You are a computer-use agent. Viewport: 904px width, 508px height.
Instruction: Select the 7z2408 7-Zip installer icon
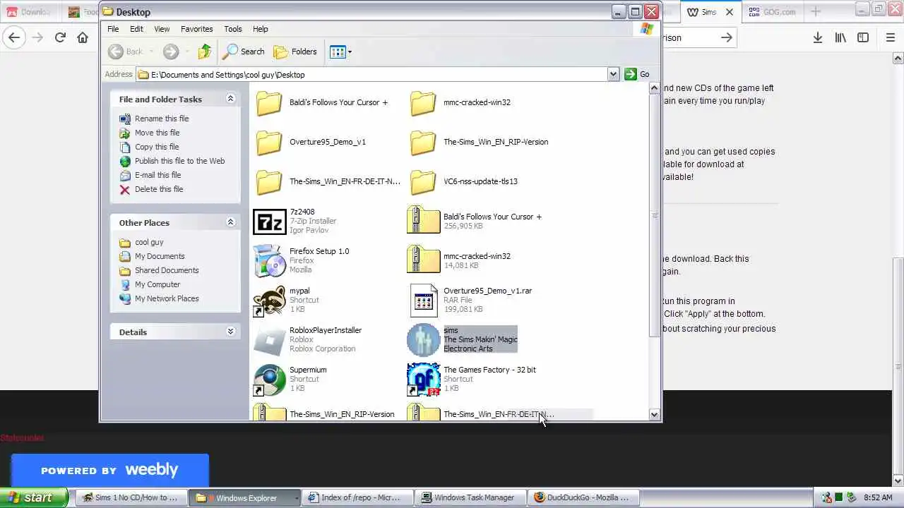click(269, 222)
